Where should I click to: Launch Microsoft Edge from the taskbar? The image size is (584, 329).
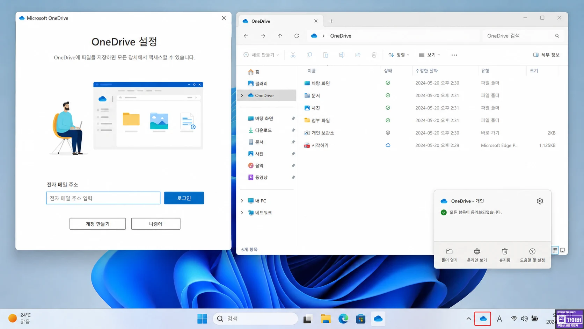click(x=343, y=319)
